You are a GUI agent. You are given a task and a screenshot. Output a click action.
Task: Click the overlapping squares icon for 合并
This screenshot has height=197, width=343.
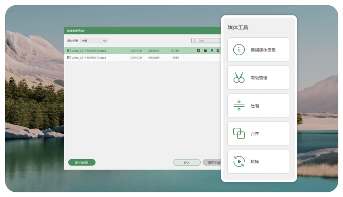tap(239, 133)
